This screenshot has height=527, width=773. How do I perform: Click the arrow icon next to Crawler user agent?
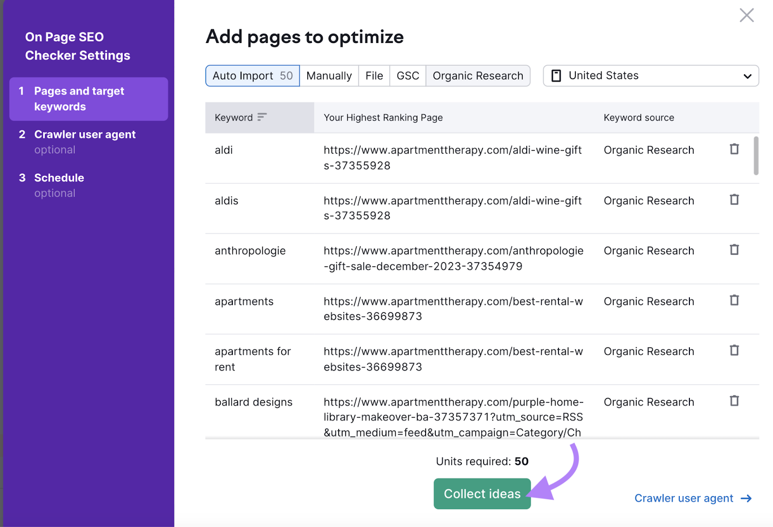click(745, 499)
